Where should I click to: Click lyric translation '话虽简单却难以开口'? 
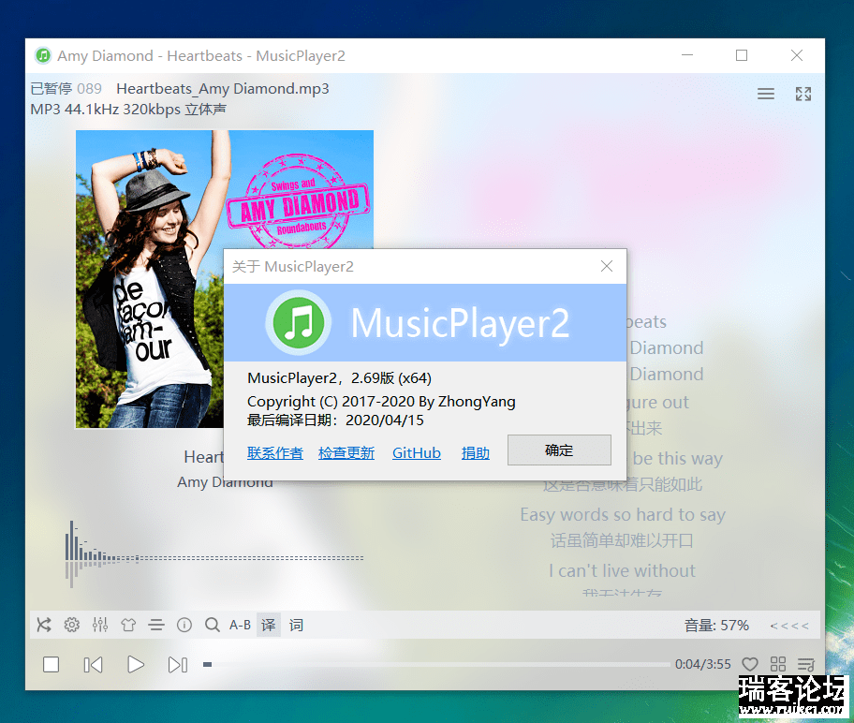tap(622, 540)
